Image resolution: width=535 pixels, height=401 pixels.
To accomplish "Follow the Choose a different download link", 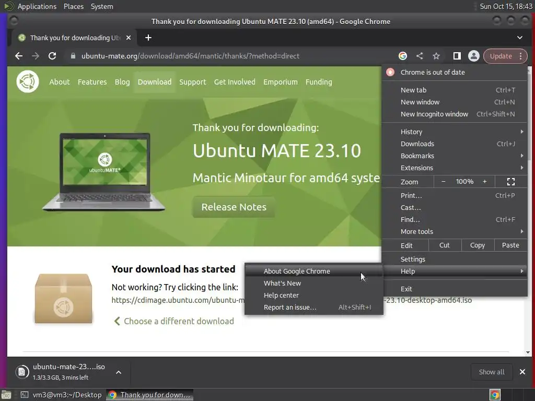I will (174, 321).
